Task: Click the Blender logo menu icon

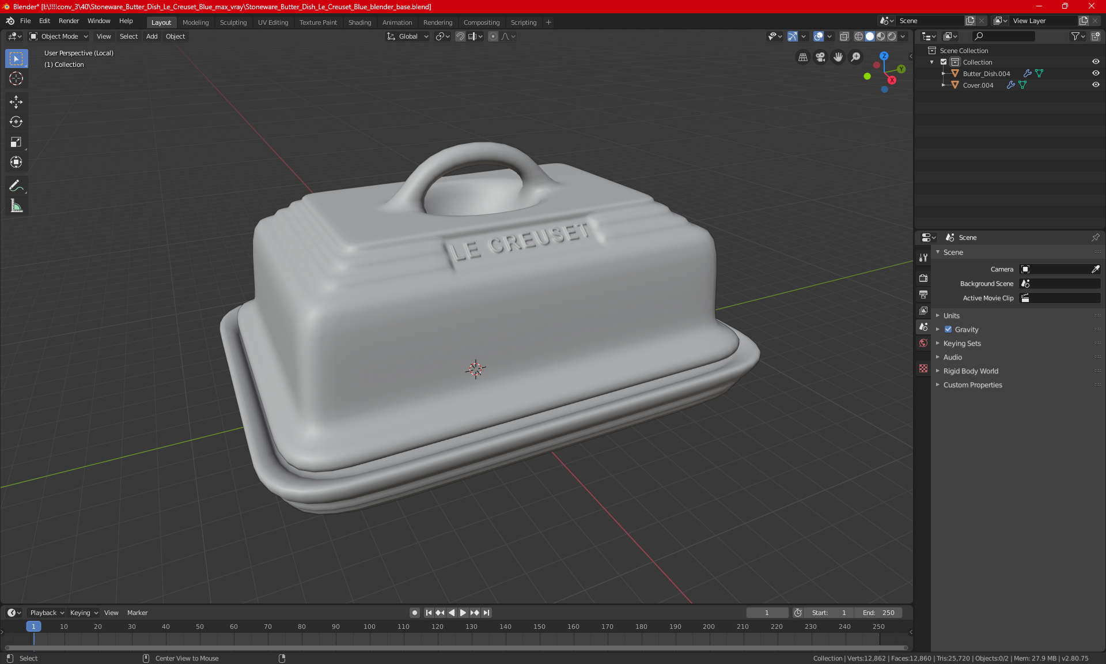Action: click(x=10, y=21)
